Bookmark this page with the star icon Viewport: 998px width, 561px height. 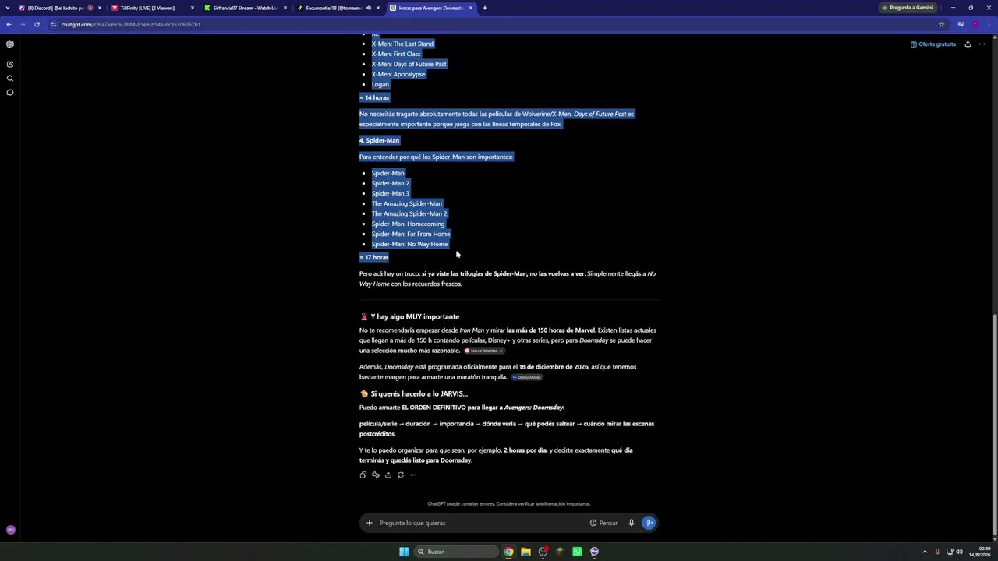[x=941, y=24]
